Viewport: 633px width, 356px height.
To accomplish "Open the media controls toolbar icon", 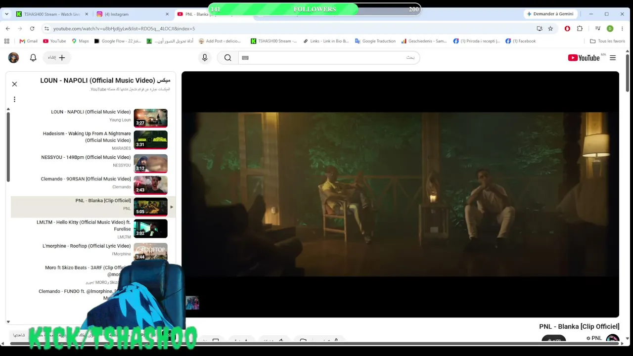I will 598,29.
